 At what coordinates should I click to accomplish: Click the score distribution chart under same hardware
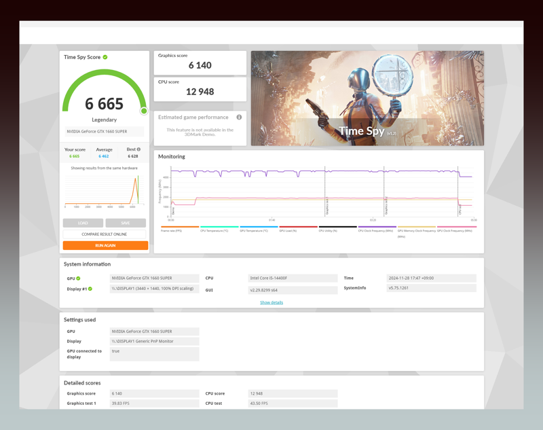pos(105,191)
